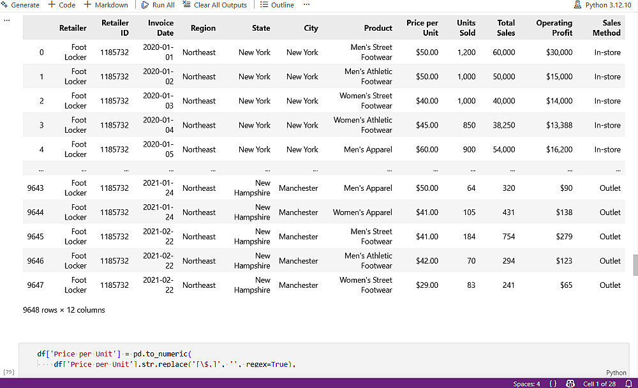Click the $279 operating profit value
Viewport: 638px width, 388px height.
564,237
